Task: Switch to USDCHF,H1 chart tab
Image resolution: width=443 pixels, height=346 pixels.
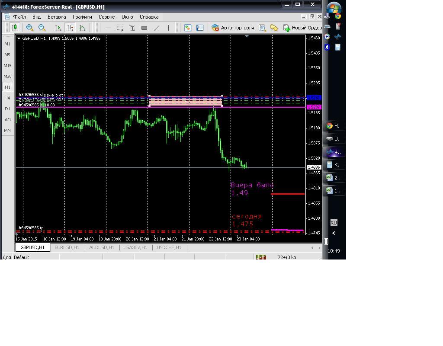Action: (169, 247)
